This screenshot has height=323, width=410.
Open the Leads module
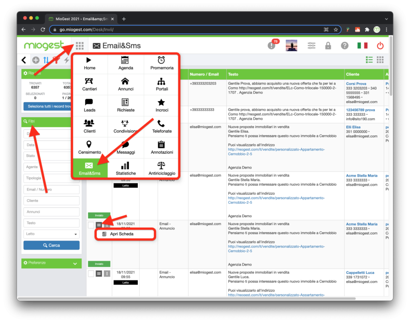(x=89, y=106)
